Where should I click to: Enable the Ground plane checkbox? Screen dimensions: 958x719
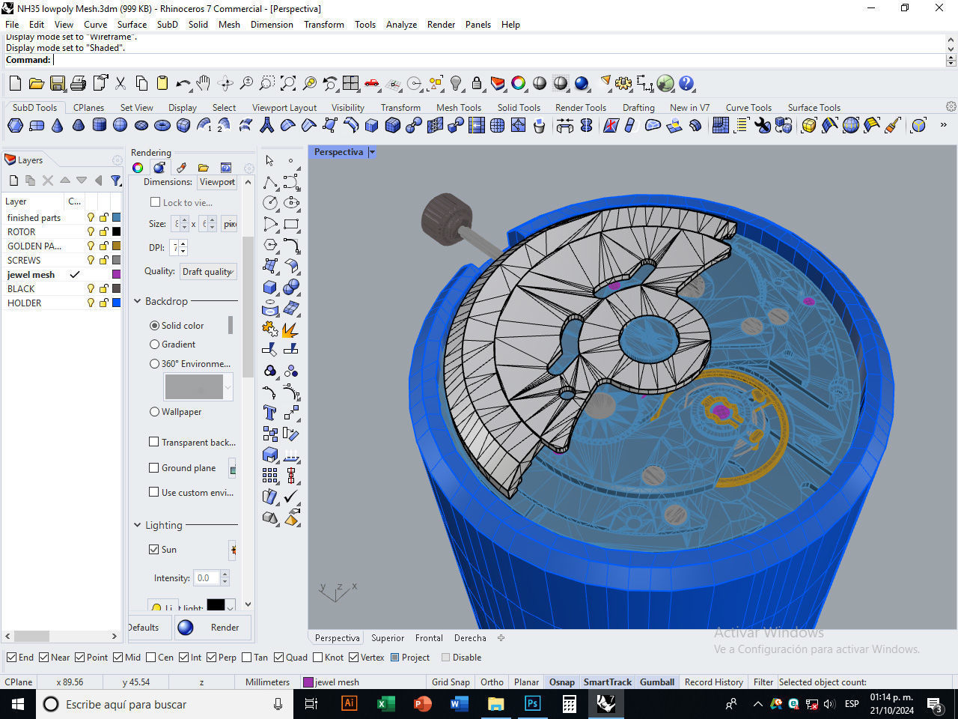154,467
